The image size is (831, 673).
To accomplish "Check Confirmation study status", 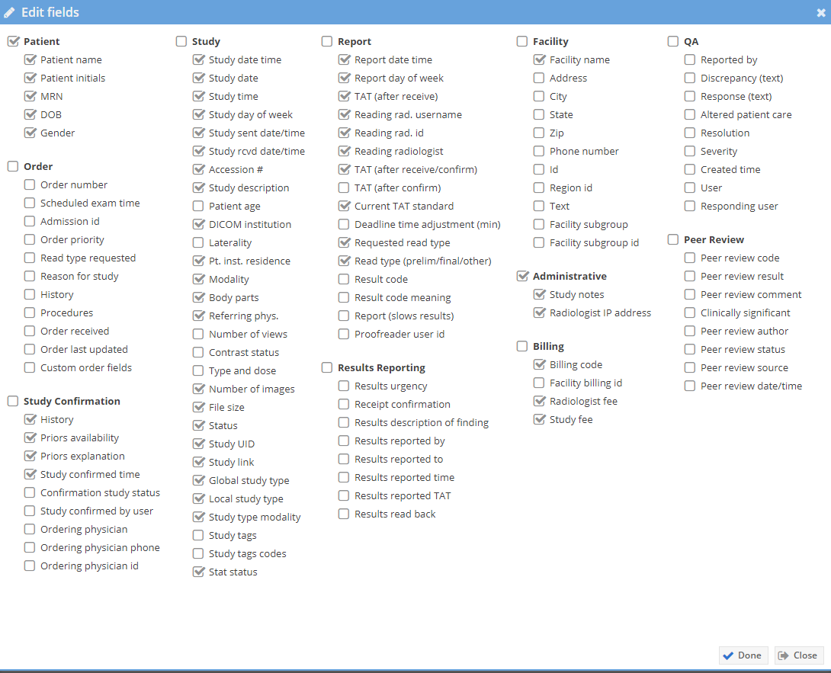I will [x=30, y=493].
